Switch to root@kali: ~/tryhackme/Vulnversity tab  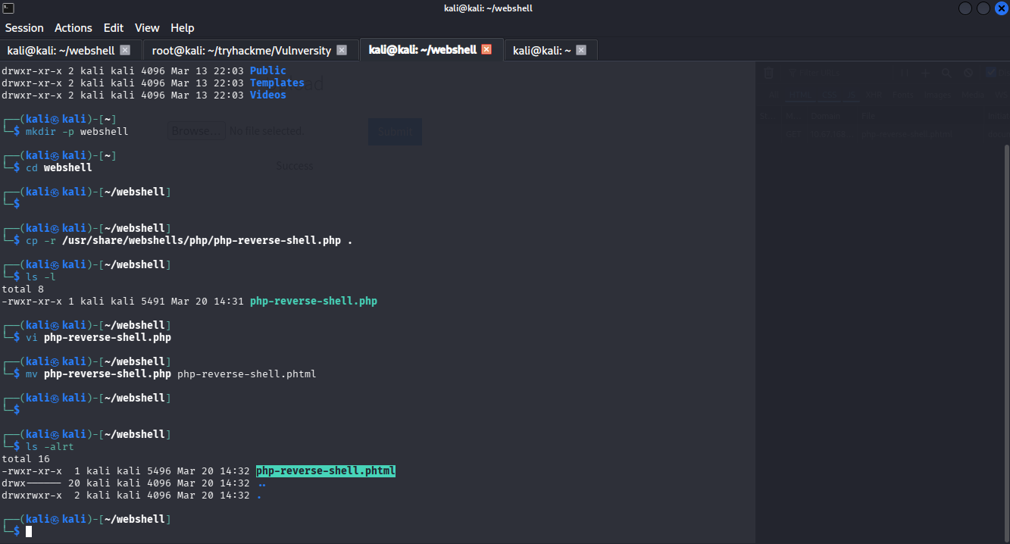(242, 50)
